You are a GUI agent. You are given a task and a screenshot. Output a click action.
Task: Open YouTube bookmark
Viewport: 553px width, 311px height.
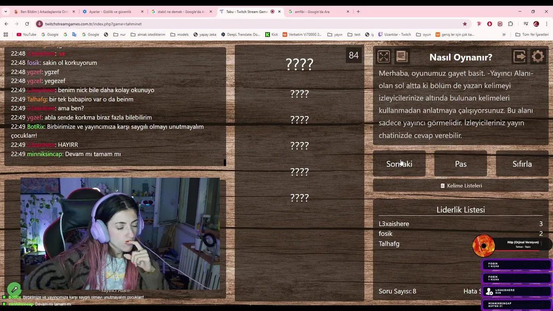click(x=26, y=35)
